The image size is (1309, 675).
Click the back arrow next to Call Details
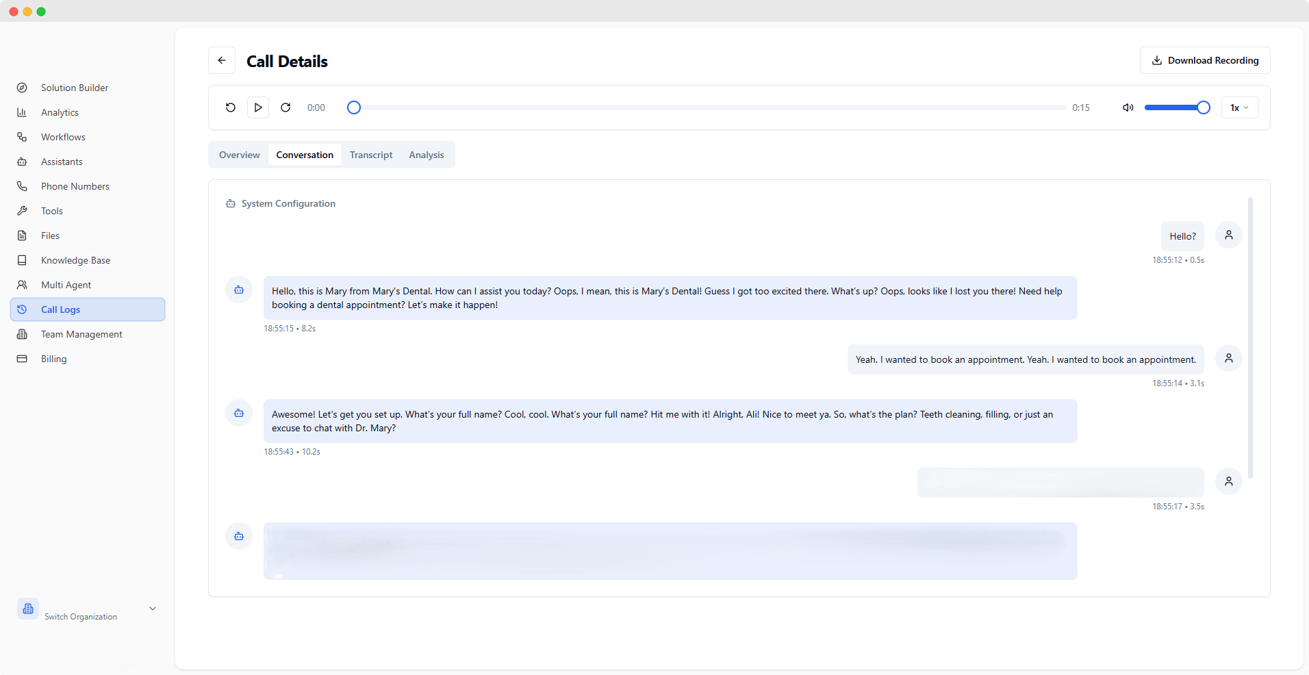pyautogui.click(x=221, y=60)
